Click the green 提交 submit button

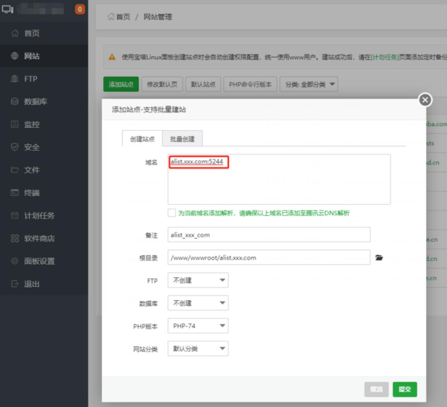click(405, 389)
